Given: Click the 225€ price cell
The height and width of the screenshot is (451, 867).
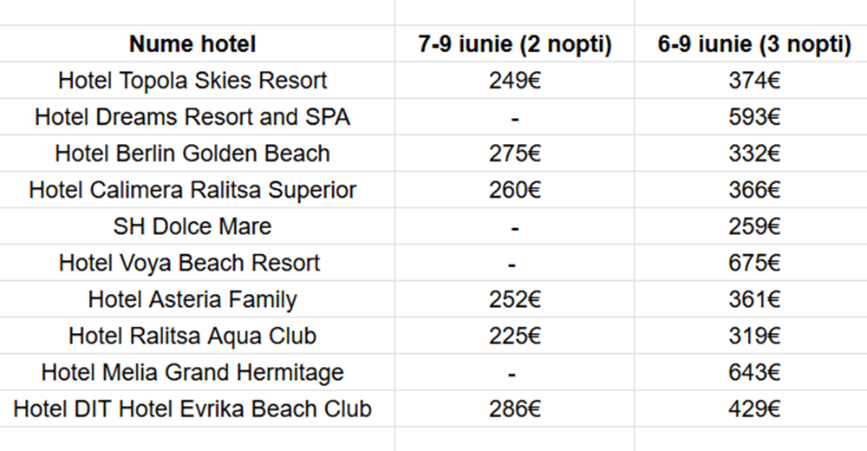Looking at the screenshot, I should tap(515, 336).
